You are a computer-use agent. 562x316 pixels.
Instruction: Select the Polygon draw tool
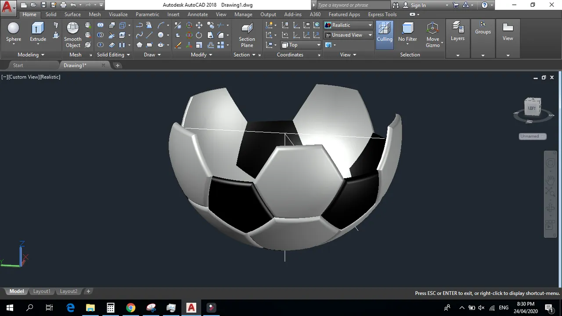(x=139, y=45)
